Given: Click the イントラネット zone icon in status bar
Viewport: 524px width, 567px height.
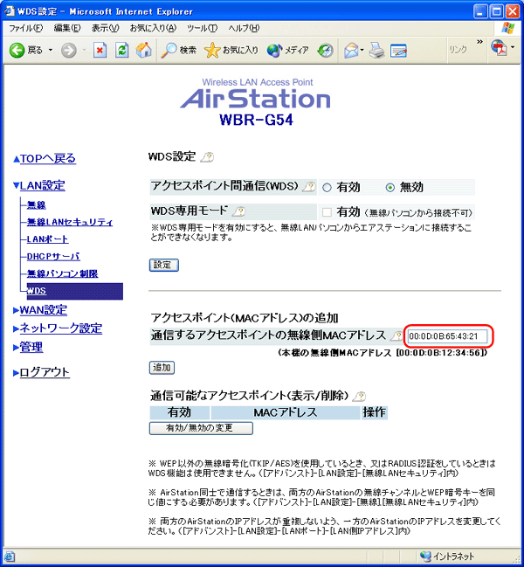Looking at the screenshot, I should pos(426,557).
